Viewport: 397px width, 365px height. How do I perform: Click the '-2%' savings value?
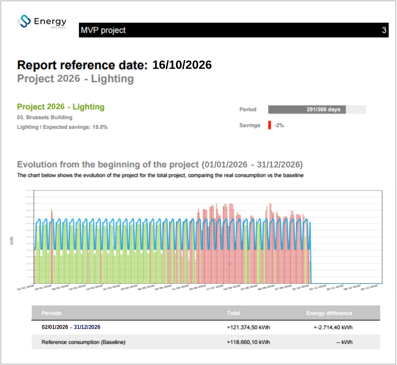(279, 125)
